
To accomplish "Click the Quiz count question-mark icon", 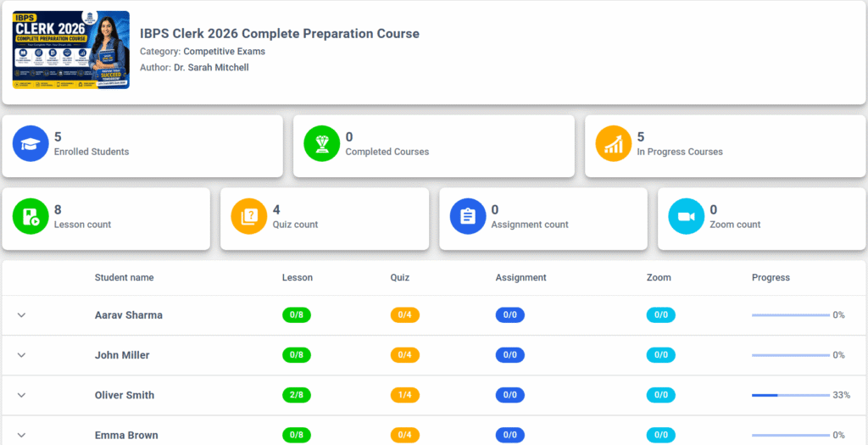I will 249,217.
